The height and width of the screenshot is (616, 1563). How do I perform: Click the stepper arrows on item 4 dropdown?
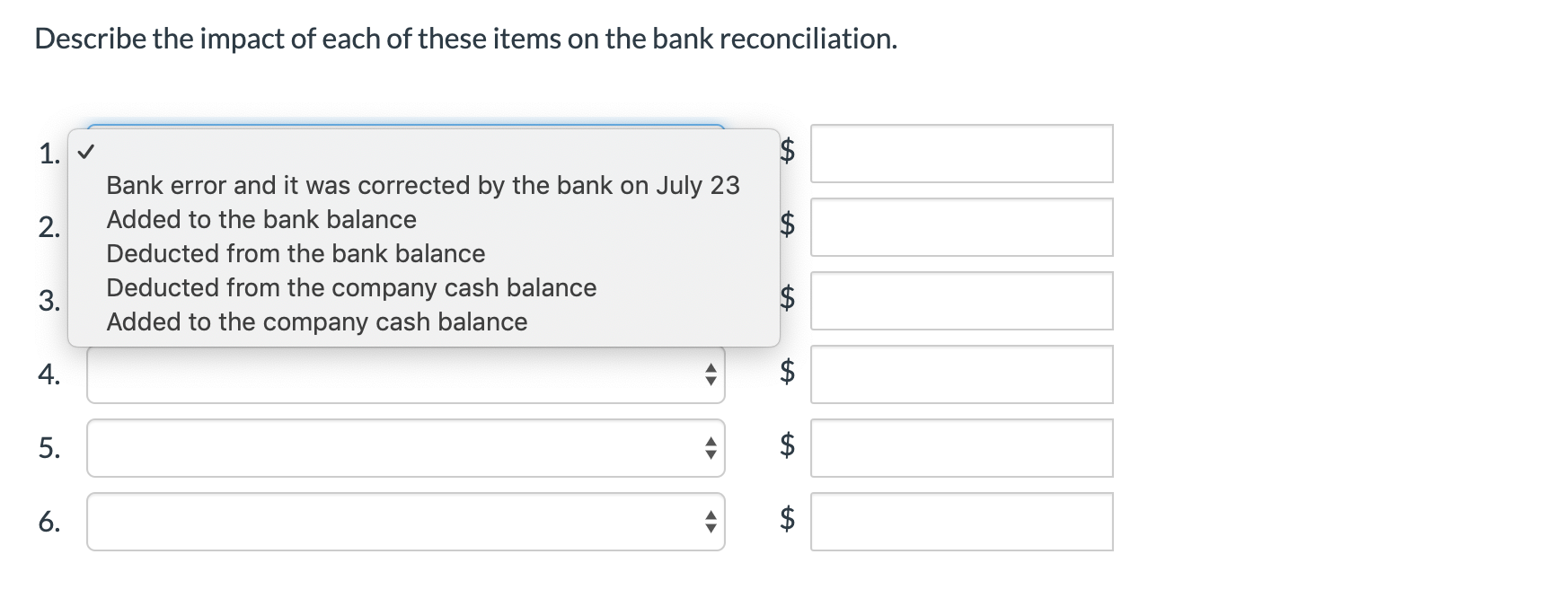pyautogui.click(x=709, y=374)
